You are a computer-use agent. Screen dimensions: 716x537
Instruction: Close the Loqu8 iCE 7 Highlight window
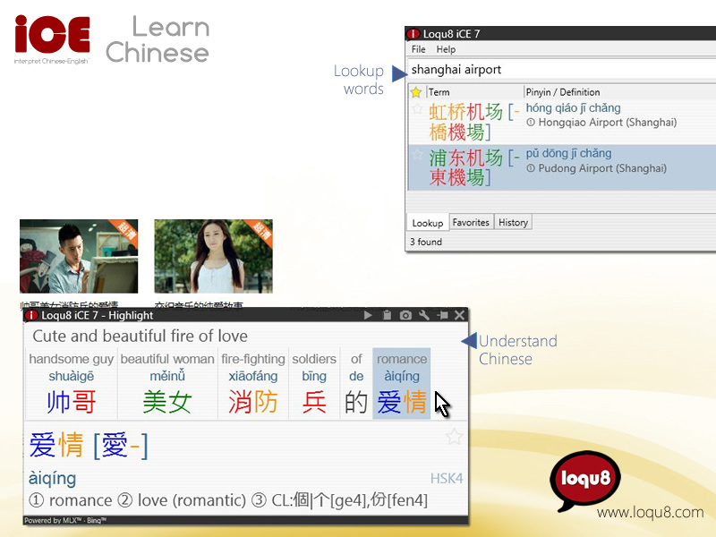pyautogui.click(x=460, y=315)
